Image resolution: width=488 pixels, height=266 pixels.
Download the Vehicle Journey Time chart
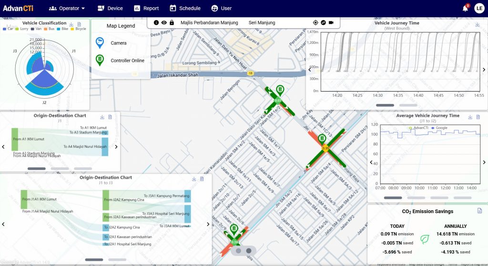[x=477, y=24]
